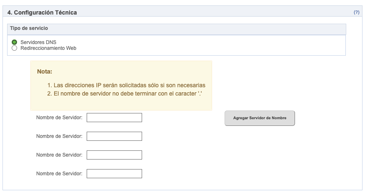Image resolution: width=365 pixels, height=194 pixels.
Task: Click the note about direcciones IP
Action: [x=129, y=85]
